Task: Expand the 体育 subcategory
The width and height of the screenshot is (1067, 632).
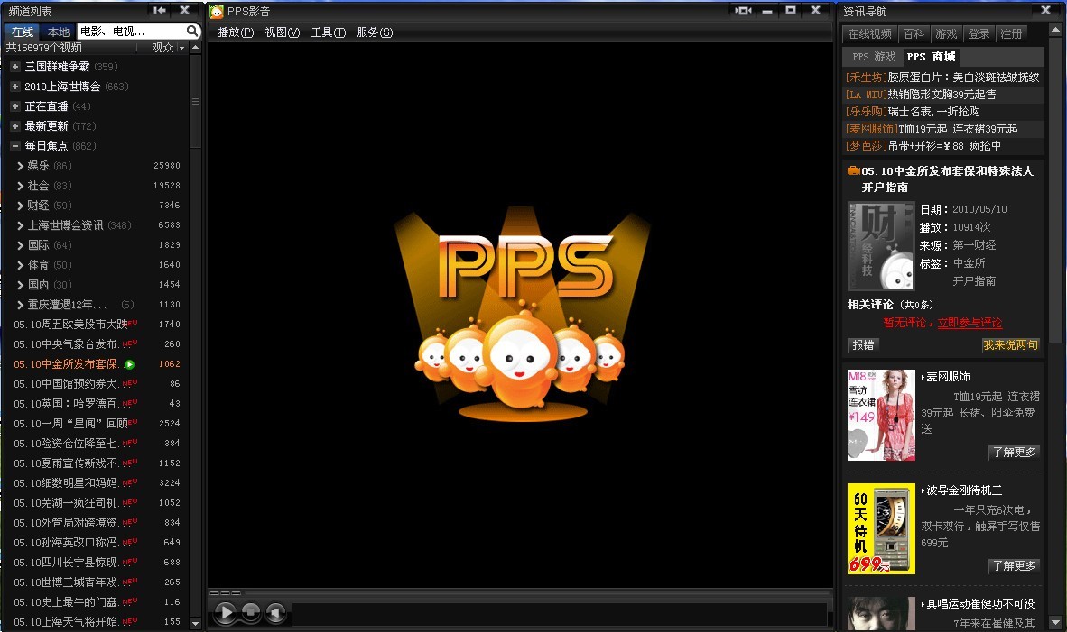Action: tap(21, 264)
